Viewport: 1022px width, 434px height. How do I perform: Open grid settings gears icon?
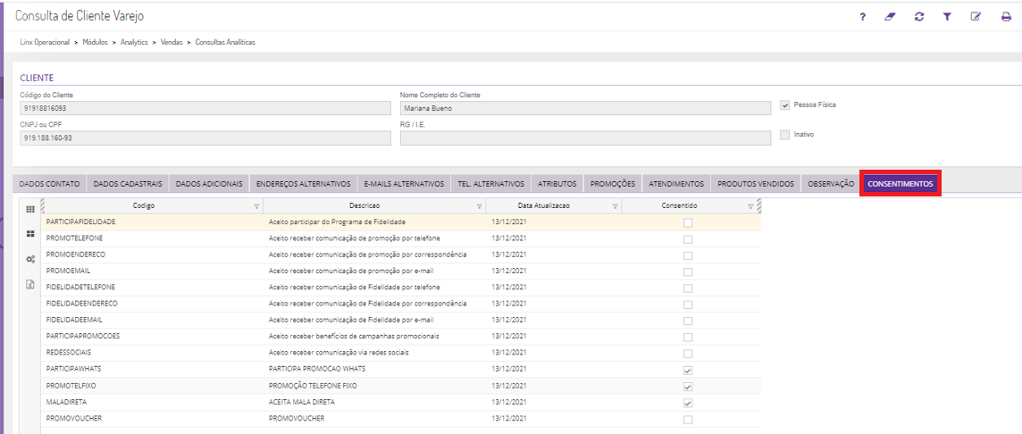coord(29,259)
